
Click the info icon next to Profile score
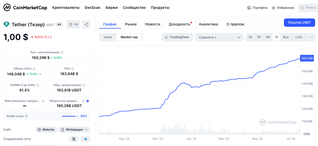coord(26,116)
